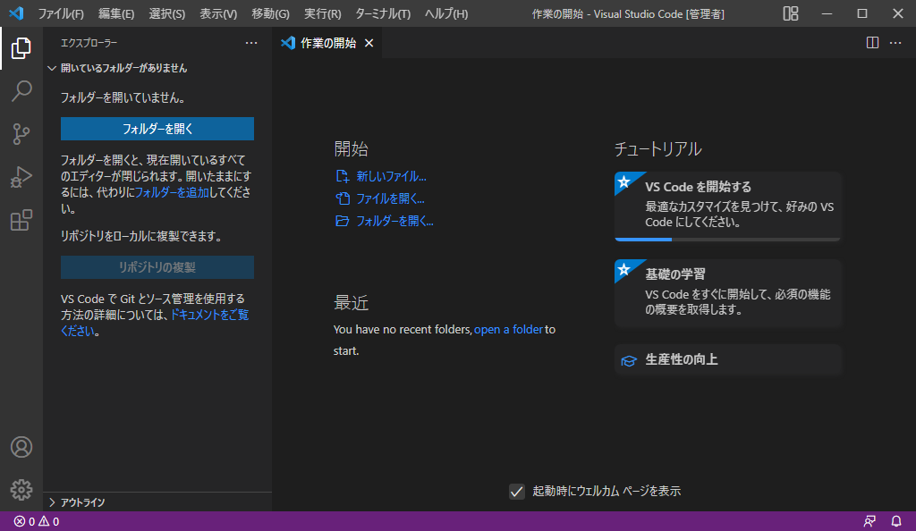Close the 作業の開始 tab

point(369,43)
